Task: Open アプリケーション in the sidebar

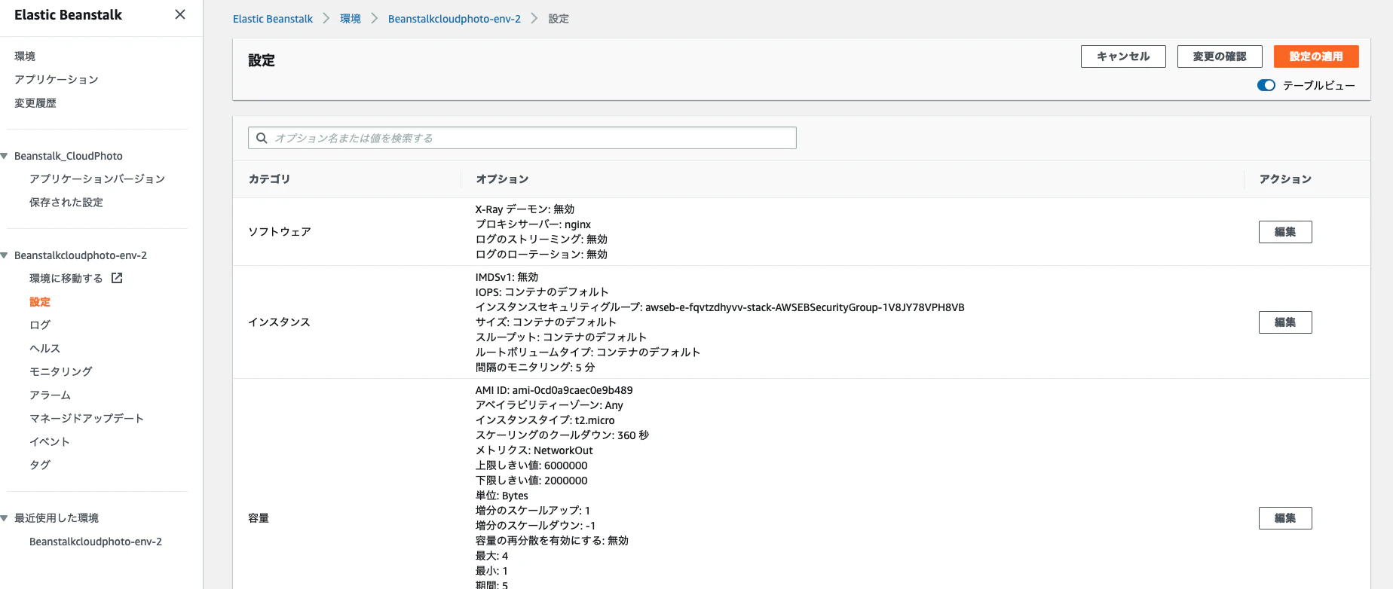Action: (57, 80)
